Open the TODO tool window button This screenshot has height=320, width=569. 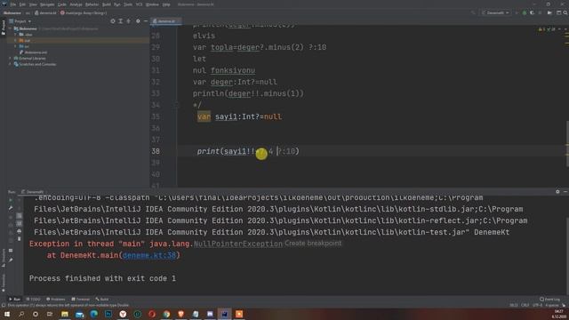coord(34,300)
